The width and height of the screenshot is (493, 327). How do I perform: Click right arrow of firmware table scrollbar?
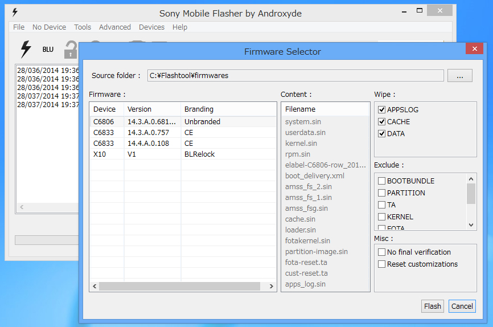[265, 286]
